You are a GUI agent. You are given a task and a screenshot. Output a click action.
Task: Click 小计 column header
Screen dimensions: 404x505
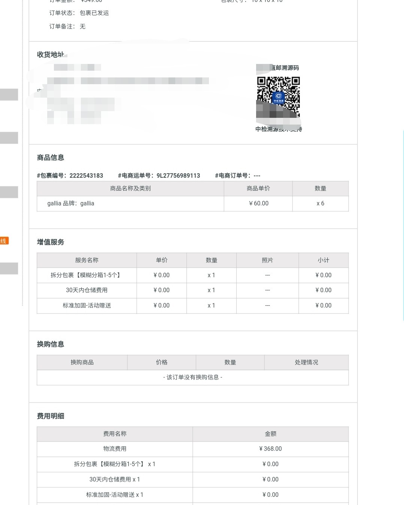tap(323, 260)
